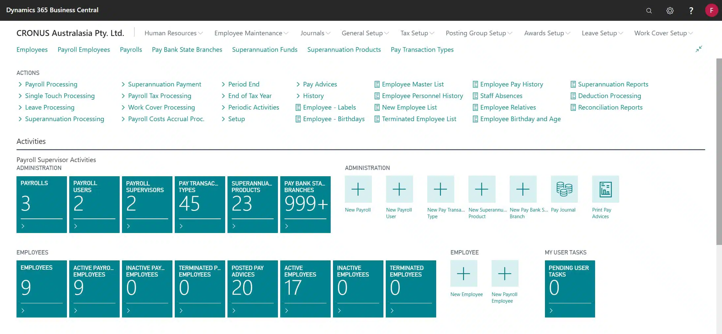Click the New Payroll plus icon

click(x=358, y=189)
